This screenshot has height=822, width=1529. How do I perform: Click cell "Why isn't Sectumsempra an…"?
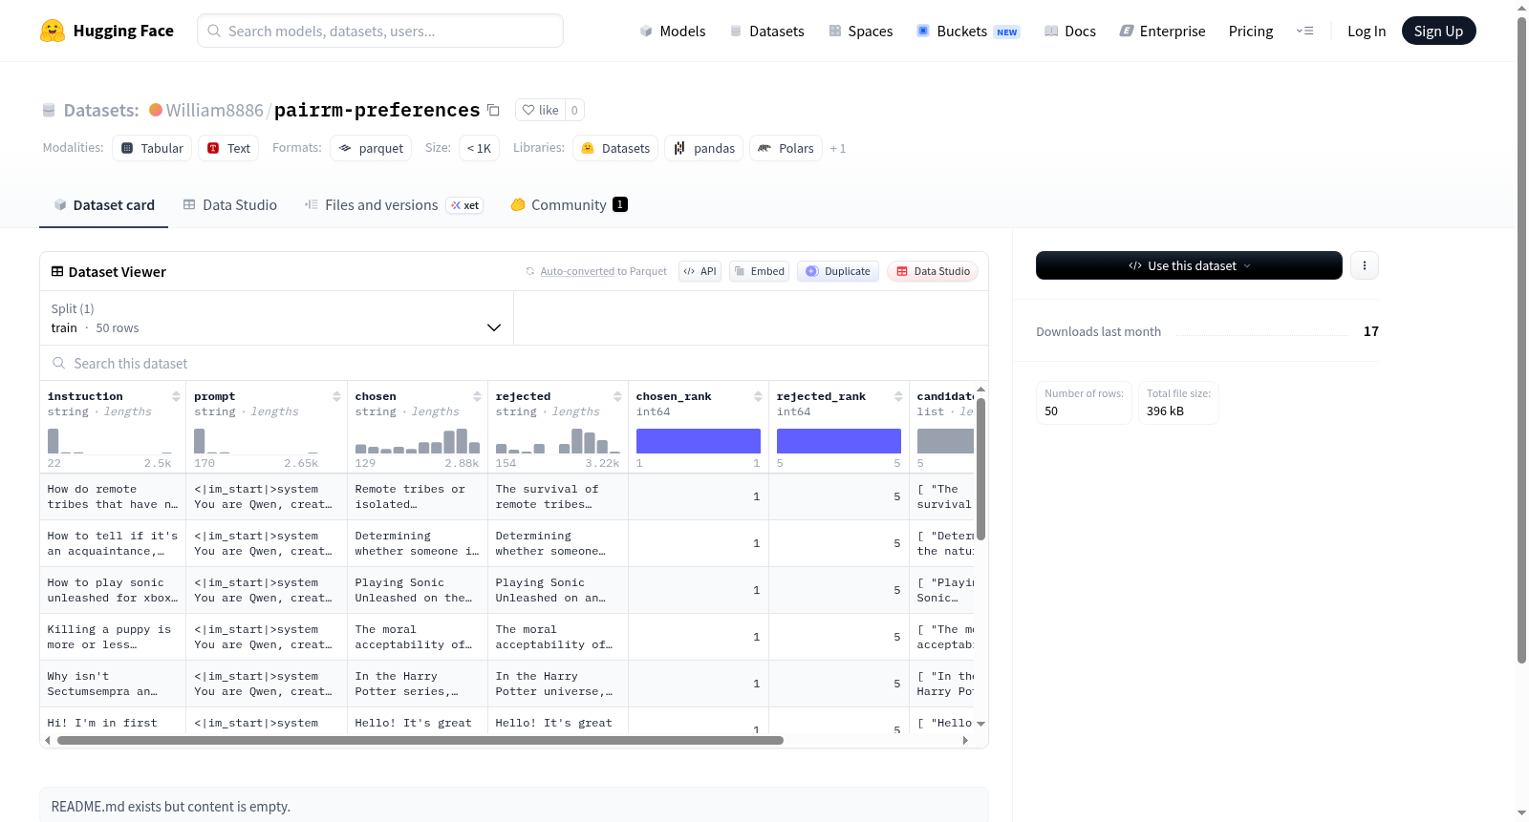click(x=113, y=684)
